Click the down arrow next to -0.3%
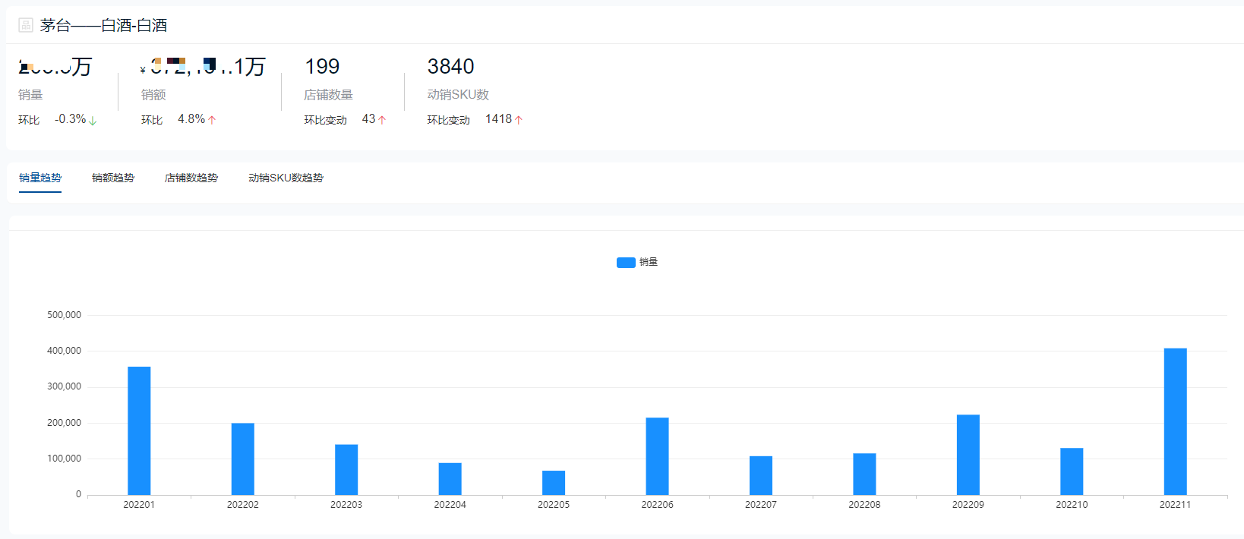 (93, 121)
